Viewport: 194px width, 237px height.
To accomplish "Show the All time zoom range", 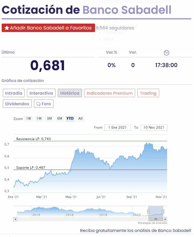I will [80, 118].
